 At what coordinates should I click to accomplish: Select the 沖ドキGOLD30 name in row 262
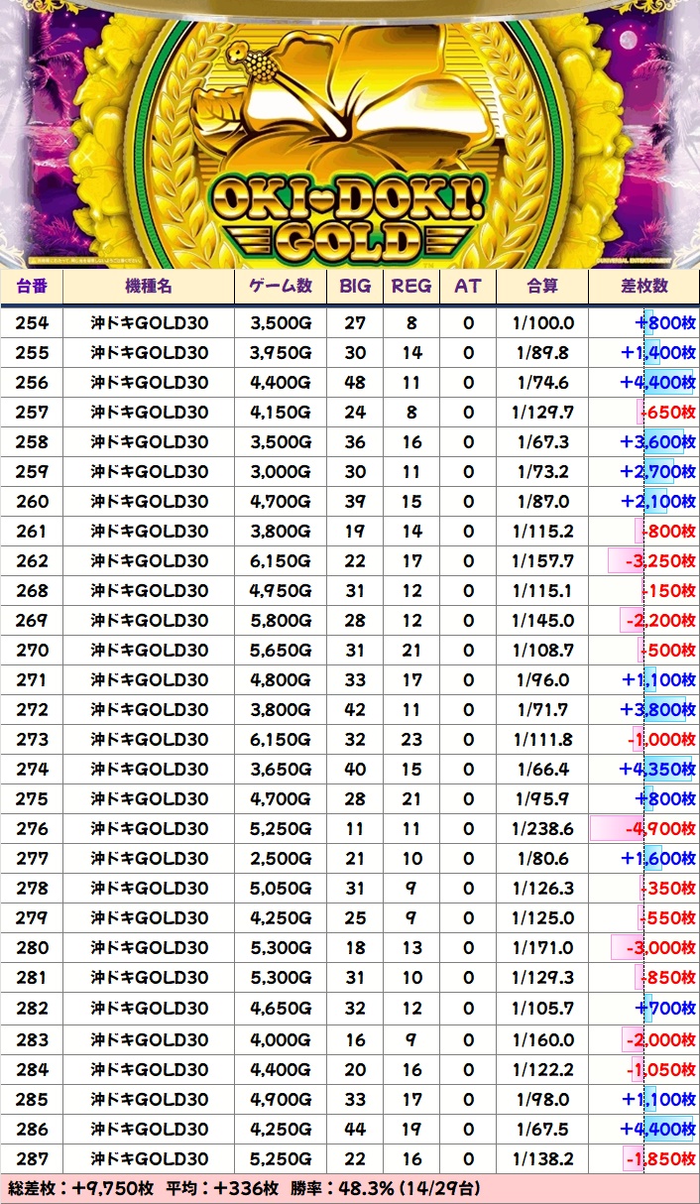click(x=149, y=561)
